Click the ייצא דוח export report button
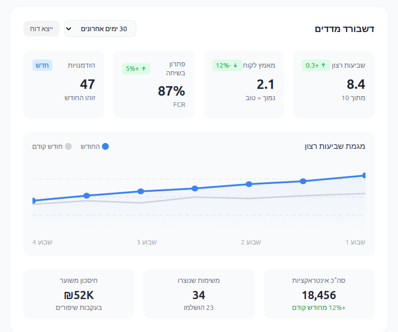Viewport: 398px width, 332px height. 42,29
